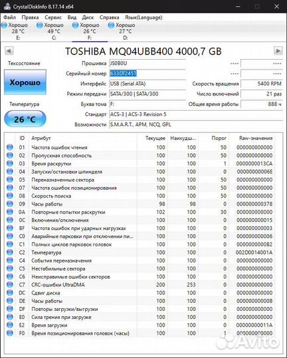Click status icon for E2 Время загрузки
The image size is (287, 358).
tap(10, 325)
